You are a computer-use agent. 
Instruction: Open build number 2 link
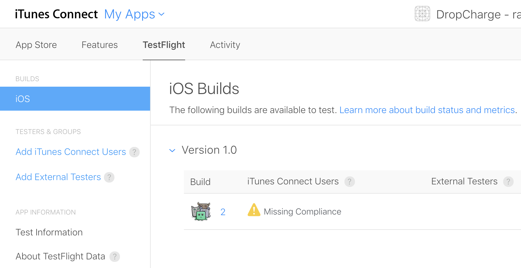pos(223,212)
